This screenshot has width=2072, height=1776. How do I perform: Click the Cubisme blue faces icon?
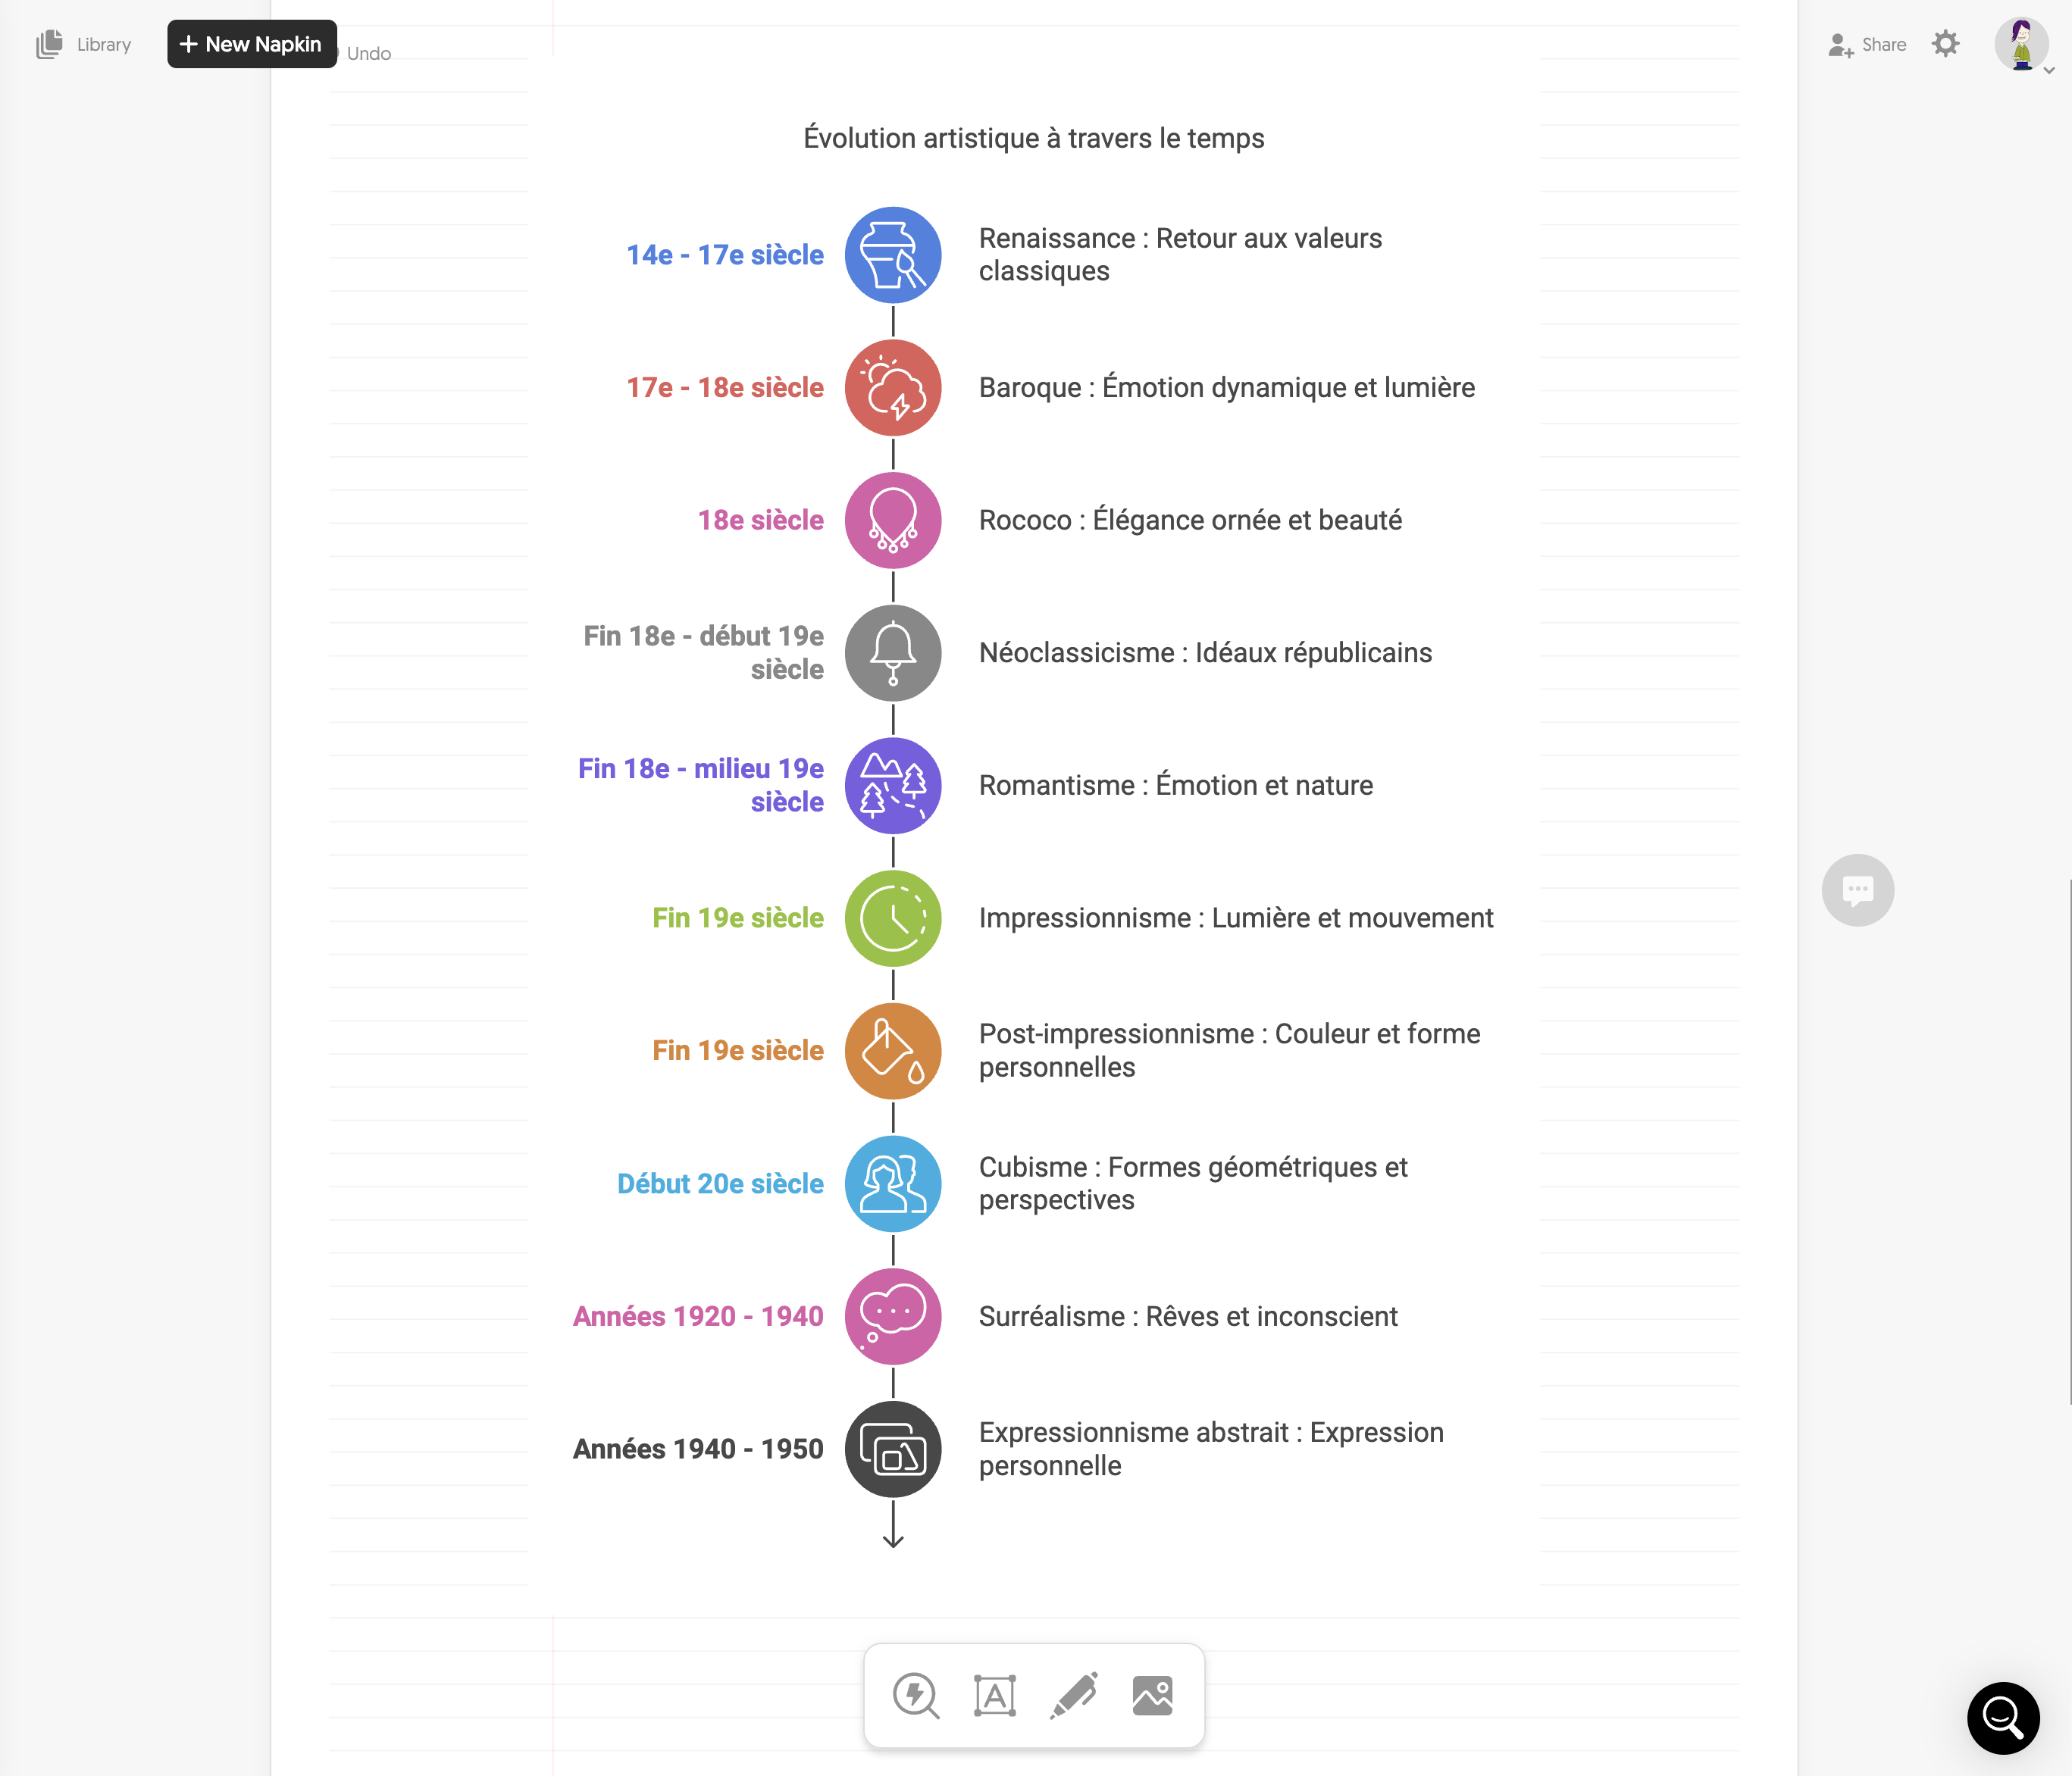pos(893,1183)
